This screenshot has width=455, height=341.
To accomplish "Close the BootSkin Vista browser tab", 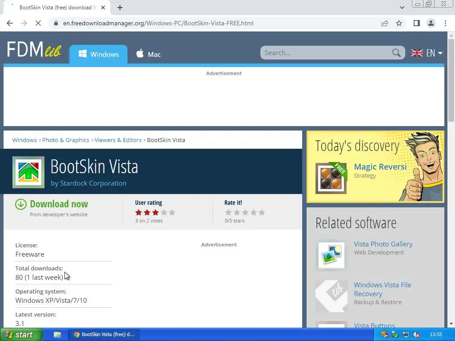I will (x=103, y=8).
